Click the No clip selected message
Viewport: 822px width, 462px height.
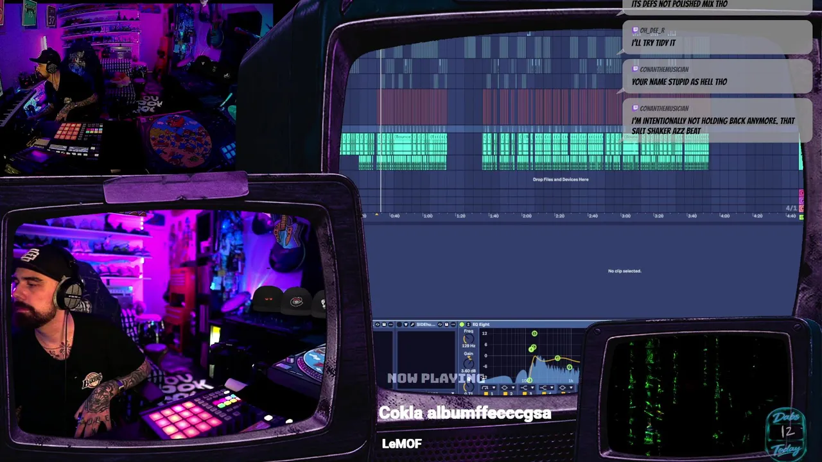[625, 271]
